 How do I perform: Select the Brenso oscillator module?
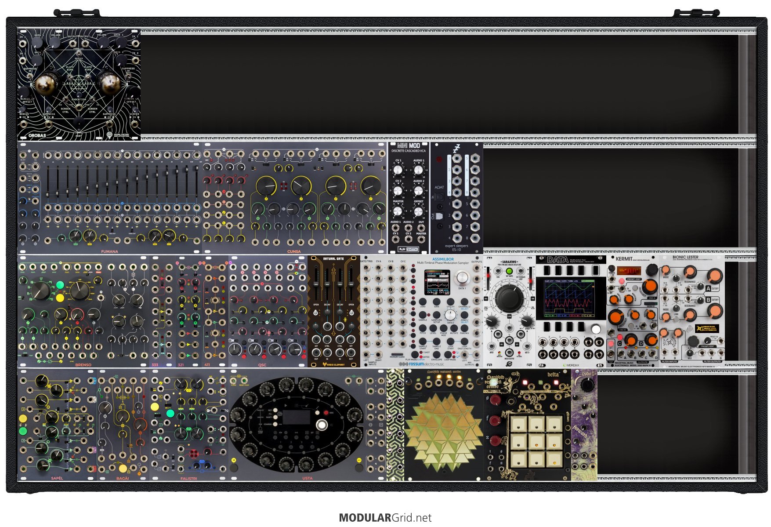[83, 311]
